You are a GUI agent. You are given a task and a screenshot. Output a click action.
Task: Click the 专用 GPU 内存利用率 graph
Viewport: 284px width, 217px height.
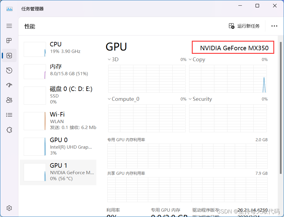(x=187, y=156)
